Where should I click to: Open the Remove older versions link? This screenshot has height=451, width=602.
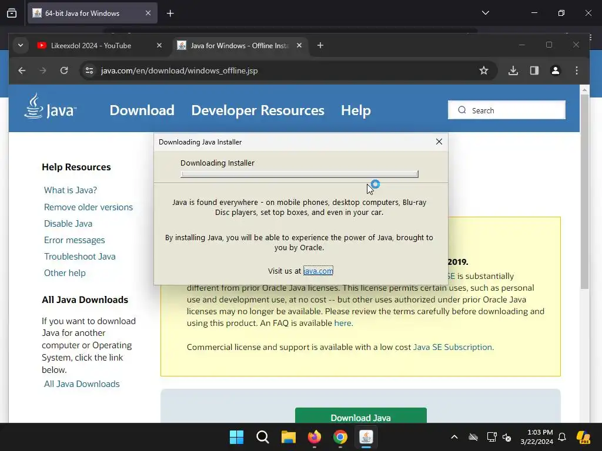[88, 207]
